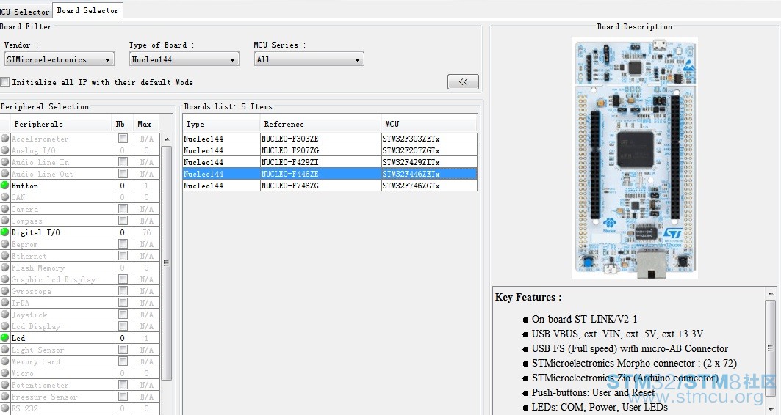Click the Key Features scrollbar up arrow
The height and width of the screenshot is (415, 781).
pyautogui.click(x=771, y=293)
